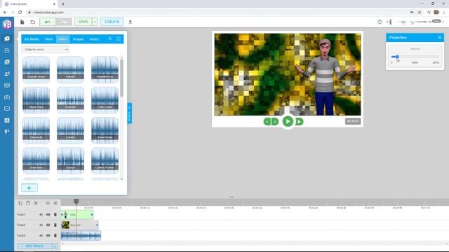Switch to the Actors tab
Image resolution: width=449 pixels, height=252 pixels.
click(x=94, y=39)
